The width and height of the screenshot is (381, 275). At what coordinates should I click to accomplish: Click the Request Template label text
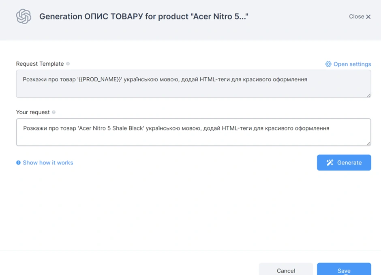[40, 64]
